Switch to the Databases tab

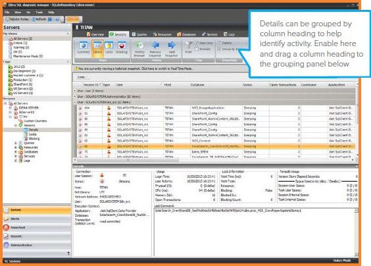[x=187, y=34]
